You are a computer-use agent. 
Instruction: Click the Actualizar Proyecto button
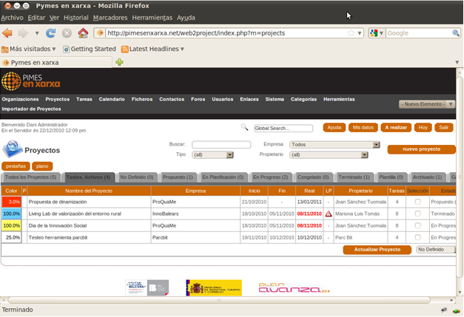pos(377,250)
